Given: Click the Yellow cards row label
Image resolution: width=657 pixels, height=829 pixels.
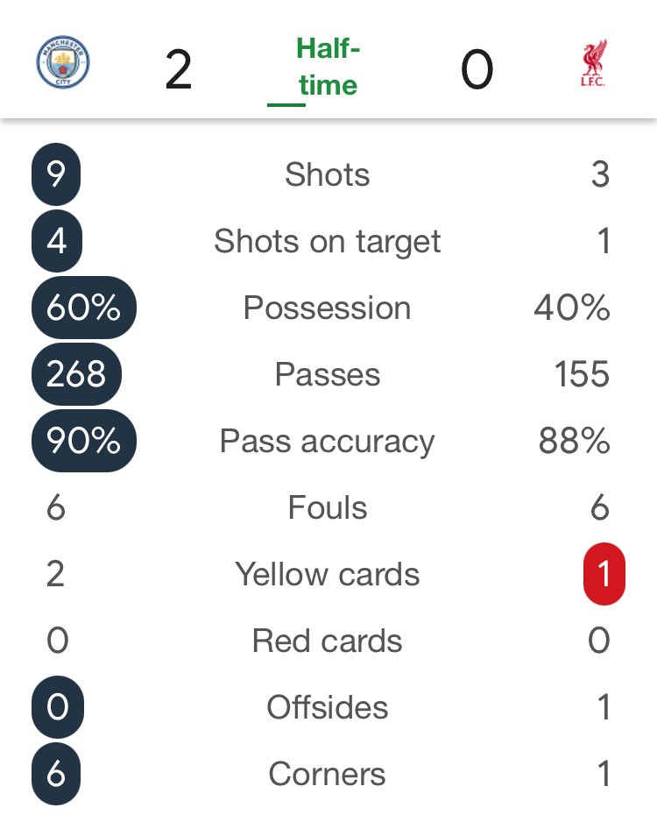Looking at the screenshot, I should click(328, 574).
